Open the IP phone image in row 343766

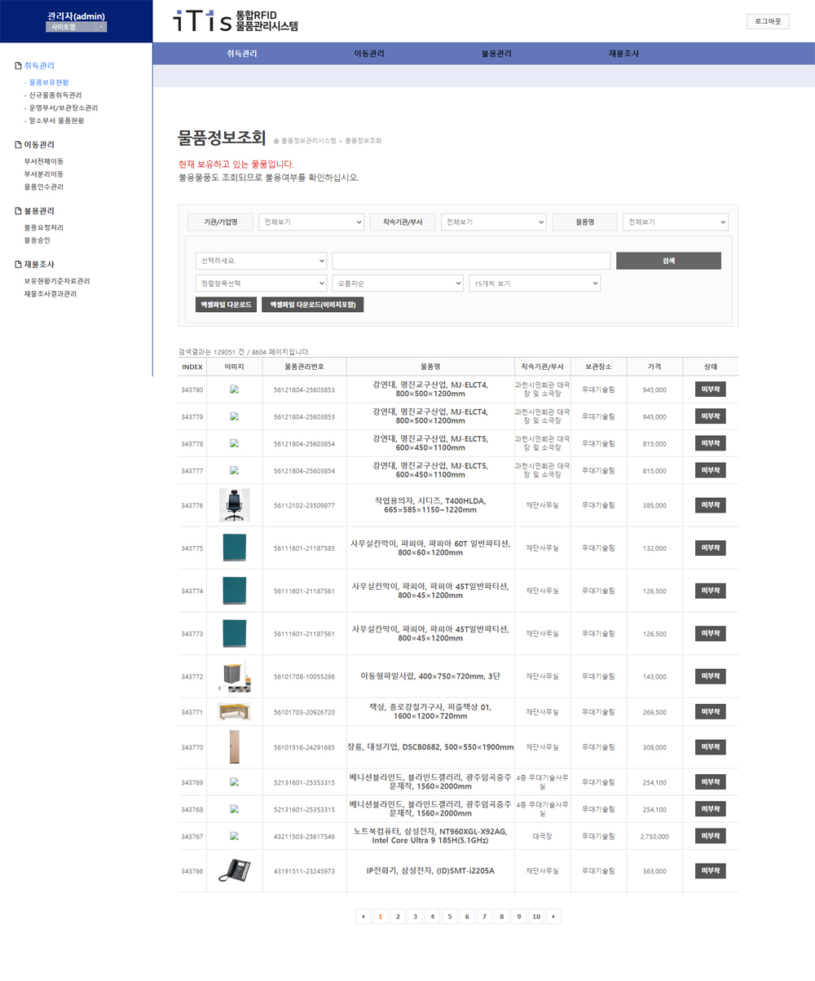(x=234, y=871)
